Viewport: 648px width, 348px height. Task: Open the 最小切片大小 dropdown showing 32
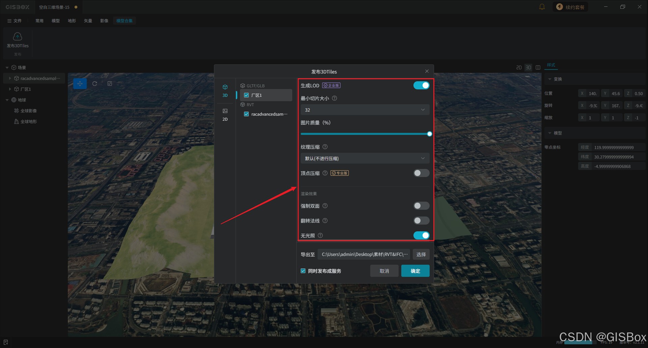365,110
